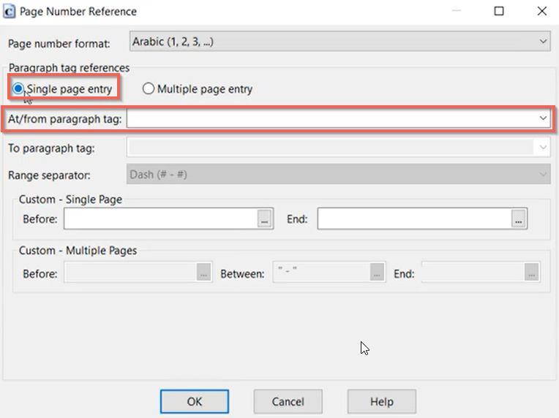Click ellipsis button beside Between field

[x=377, y=273]
